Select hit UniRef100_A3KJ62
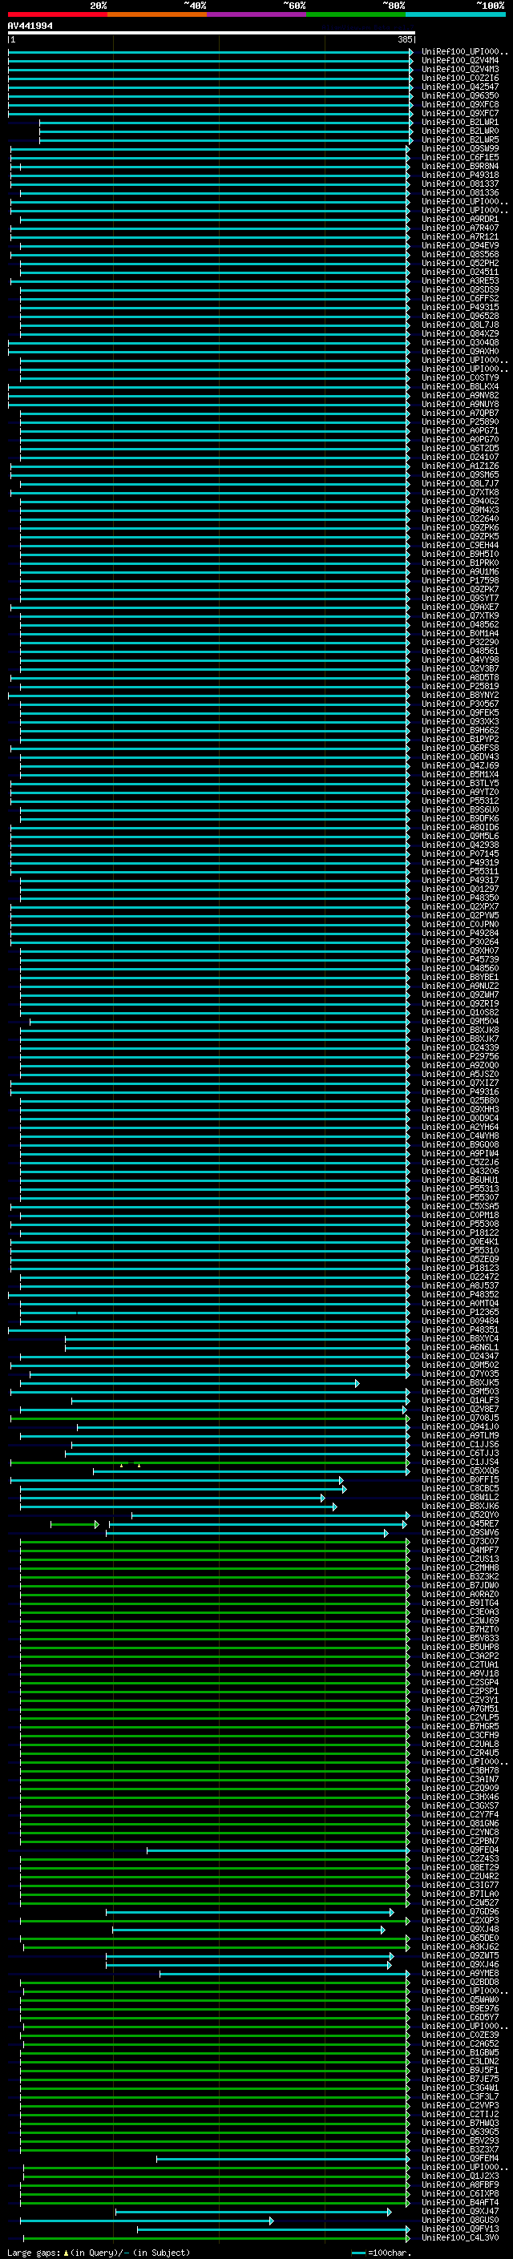Image resolution: width=513 pixels, height=2259 pixels. click(x=460, y=1946)
